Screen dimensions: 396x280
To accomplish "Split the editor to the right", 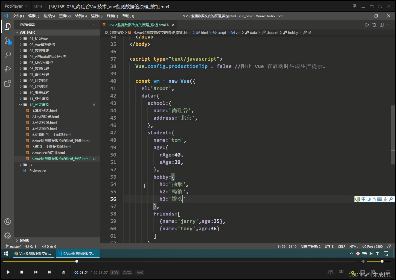I will pos(382,25).
